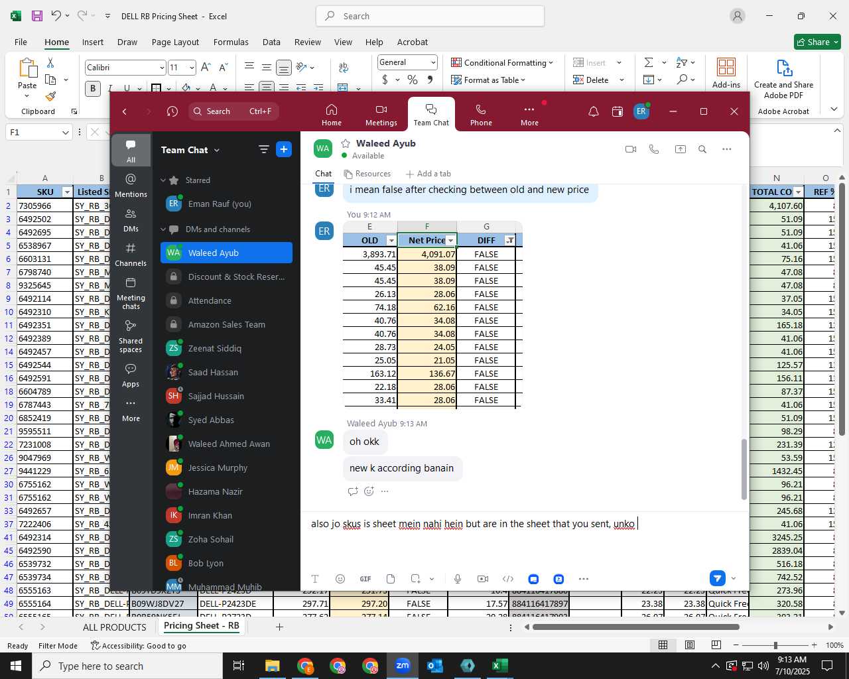Open Shared spaces in Zoom sidebar
This screenshot has height=679, width=849.
click(131, 336)
